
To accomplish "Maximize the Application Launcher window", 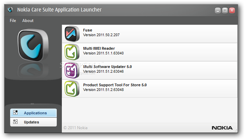I will (225, 10).
